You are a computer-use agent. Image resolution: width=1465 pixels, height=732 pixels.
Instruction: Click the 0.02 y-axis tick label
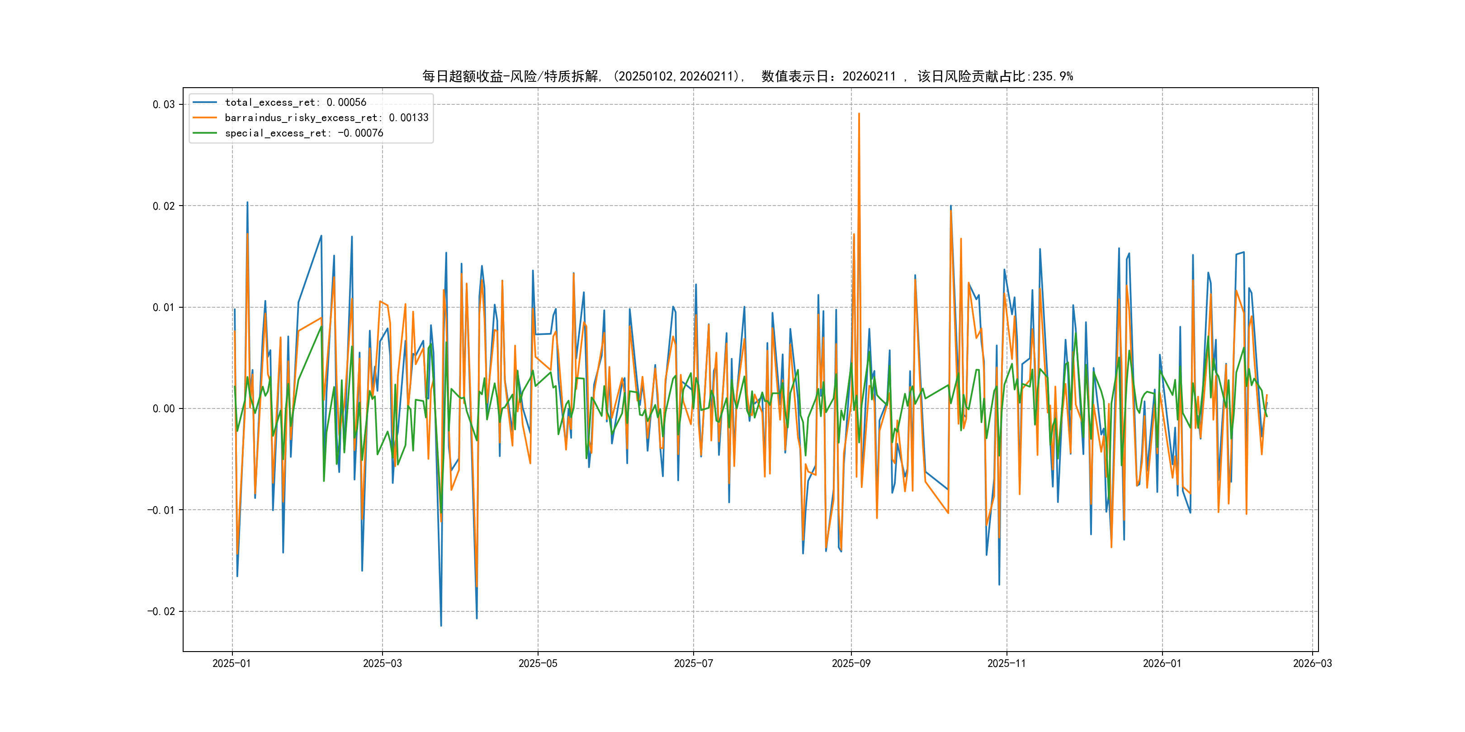pos(163,206)
